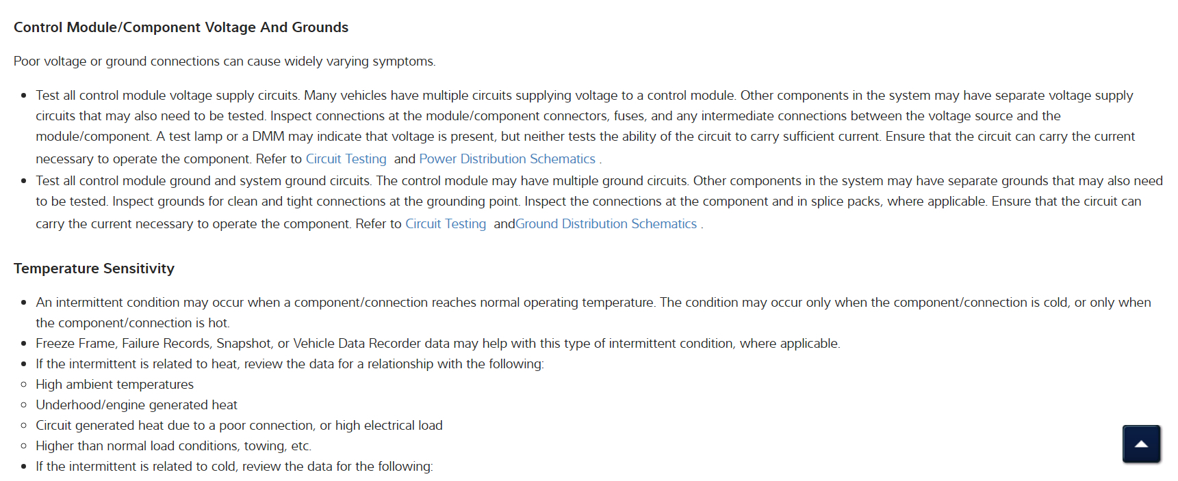This screenshot has width=1178, height=481.
Task: Open Circuit Testing link beside Ground Distribution Schematics
Action: pos(446,224)
